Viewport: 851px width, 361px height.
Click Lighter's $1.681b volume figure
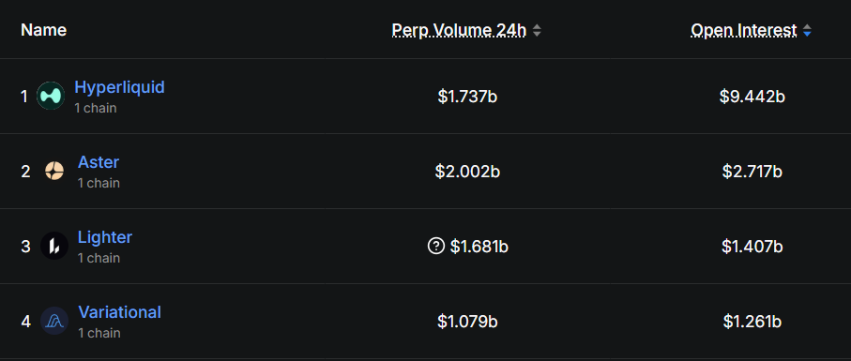tap(479, 247)
